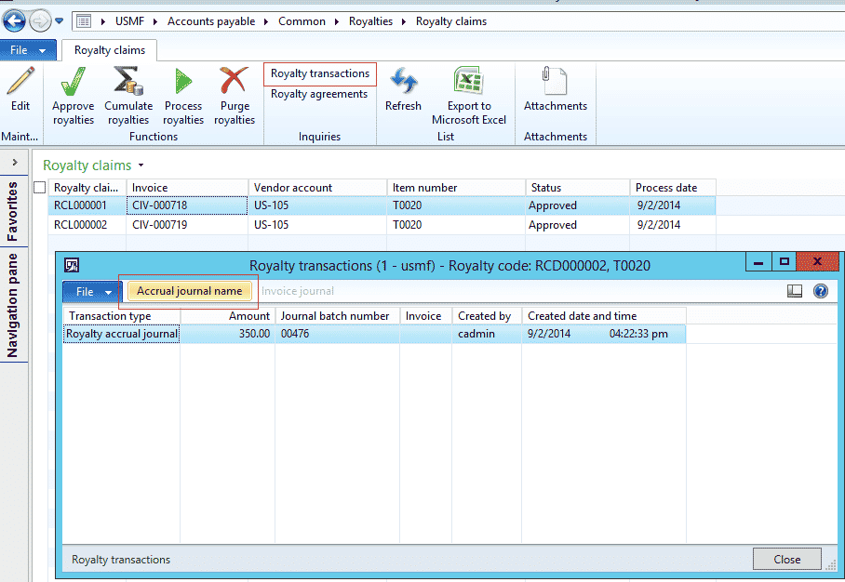Click Purge royalties X icon
Image resolution: width=845 pixels, height=582 pixels.
[235, 81]
